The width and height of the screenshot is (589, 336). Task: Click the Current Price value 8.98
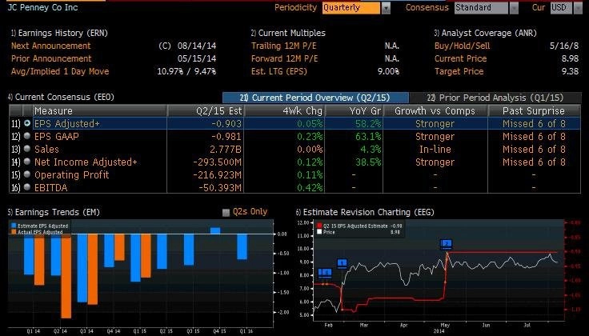point(570,58)
